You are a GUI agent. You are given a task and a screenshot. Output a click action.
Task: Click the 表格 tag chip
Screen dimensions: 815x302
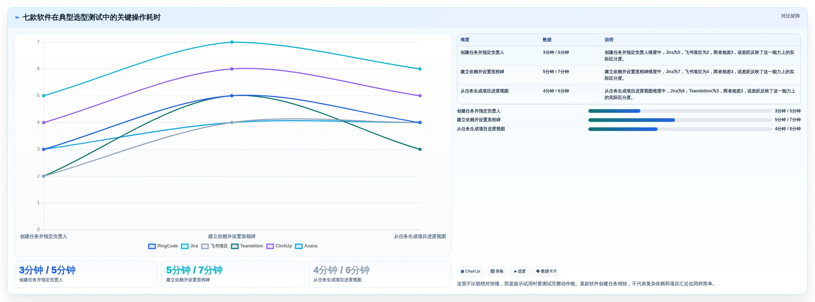[x=497, y=271]
